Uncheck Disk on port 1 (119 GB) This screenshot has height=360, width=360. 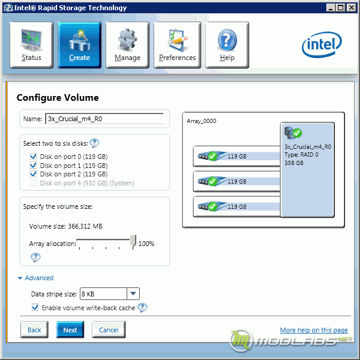coord(33,166)
